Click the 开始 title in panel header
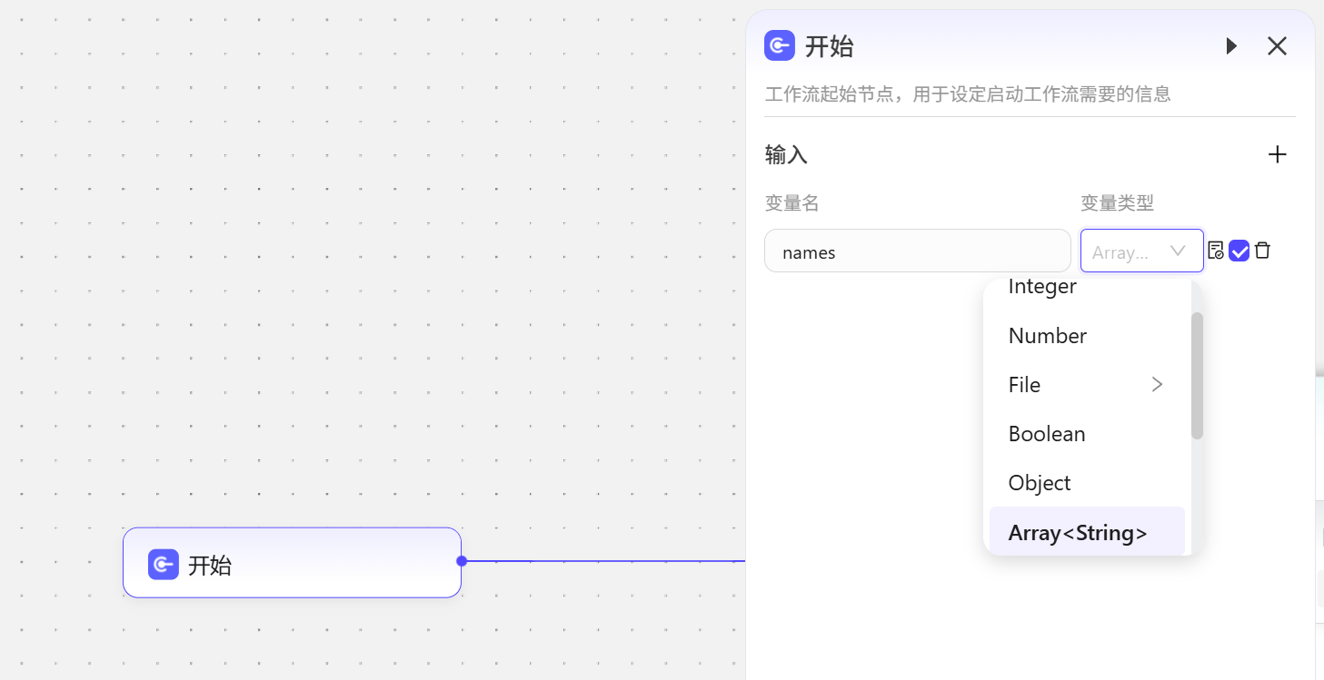 (x=829, y=46)
